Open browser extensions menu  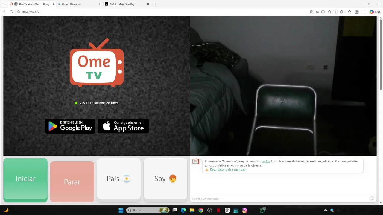(342, 12)
